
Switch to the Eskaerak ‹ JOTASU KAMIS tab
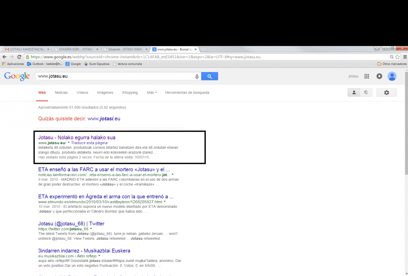tap(125, 49)
